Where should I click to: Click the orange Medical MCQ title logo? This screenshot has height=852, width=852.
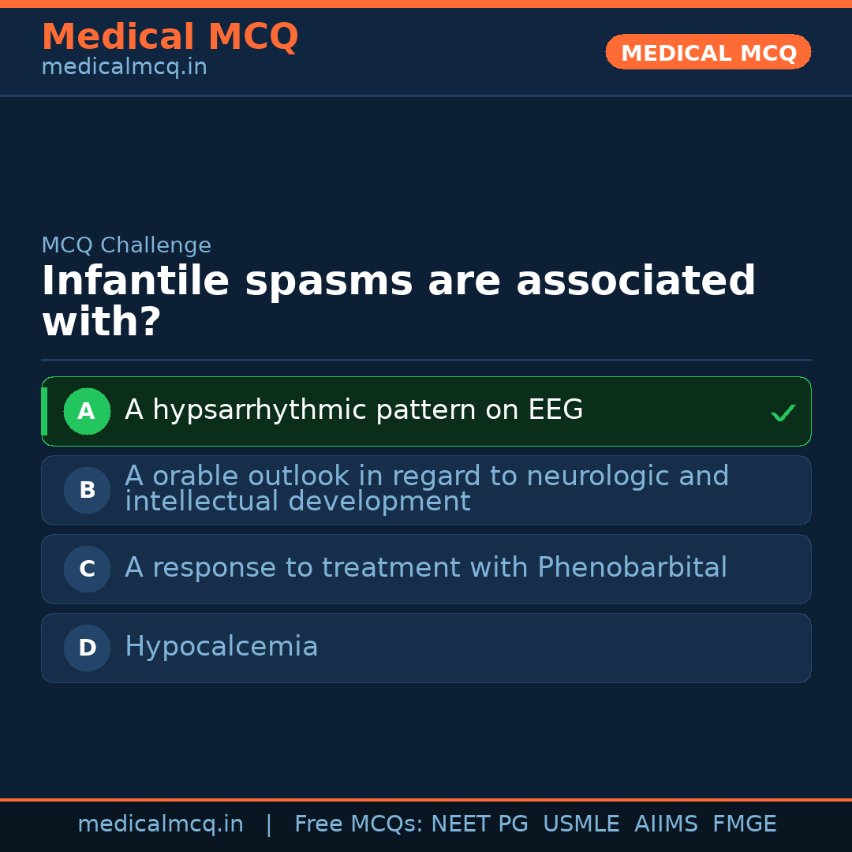click(170, 37)
